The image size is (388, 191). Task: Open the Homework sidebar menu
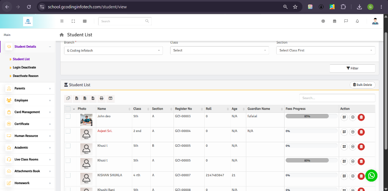(27, 183)
